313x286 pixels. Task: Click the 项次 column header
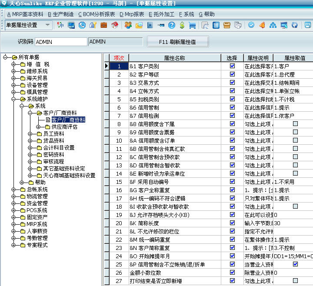(x=119, y=58)
